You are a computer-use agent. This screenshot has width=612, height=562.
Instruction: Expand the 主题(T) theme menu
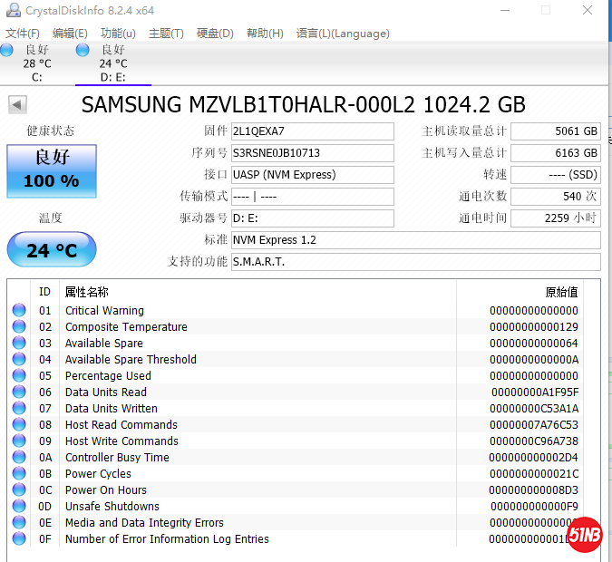click(166, 34)
